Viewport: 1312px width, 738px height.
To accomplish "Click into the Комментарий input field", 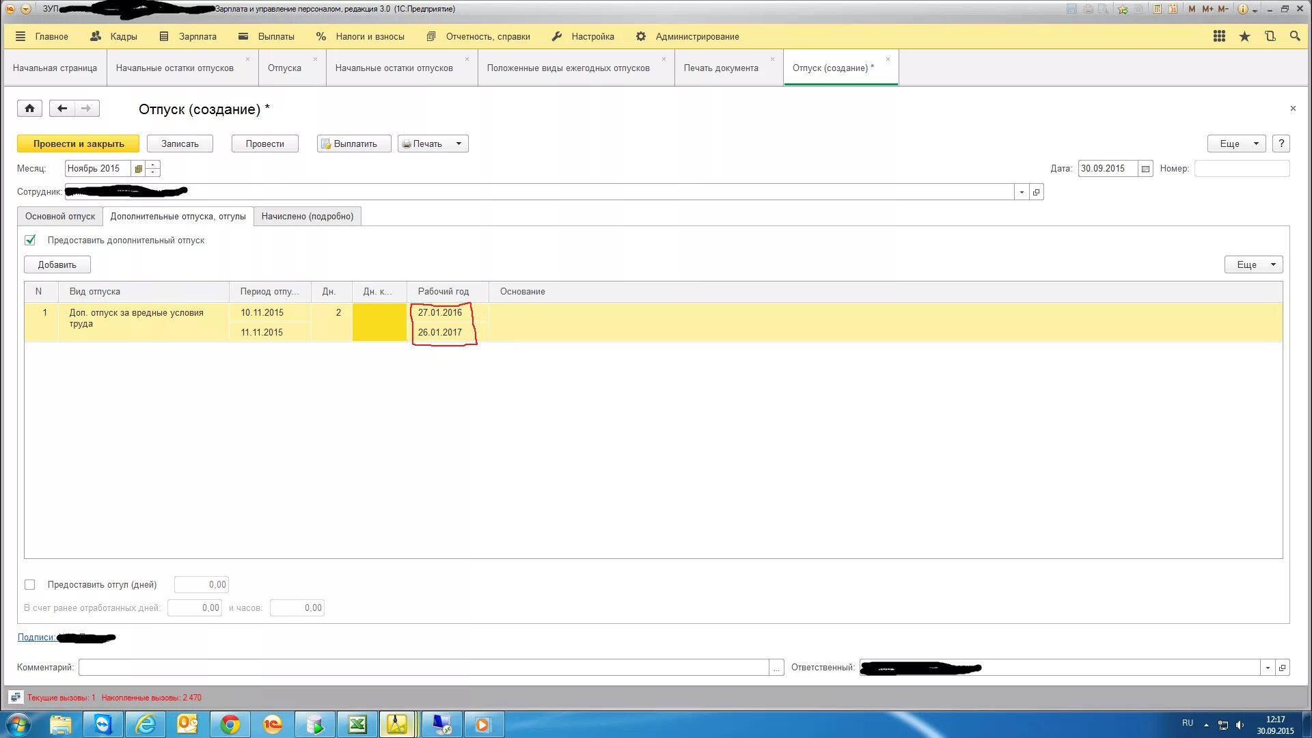I will pos(424,668).
